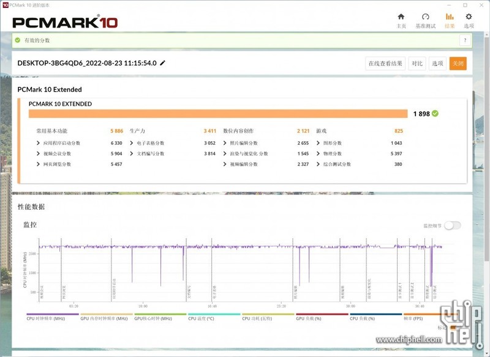Image resolution: width=490 pixels, height=357 pixels.
Task: Open the help question mark button
Action: pyautogui.click(x=465, y=40)
